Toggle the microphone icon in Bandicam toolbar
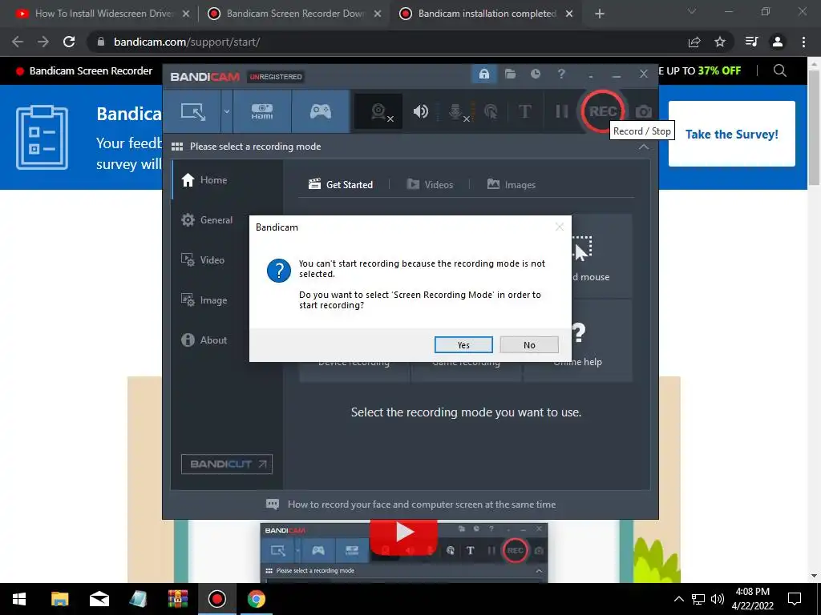821x615 pixels. [456, 111]
